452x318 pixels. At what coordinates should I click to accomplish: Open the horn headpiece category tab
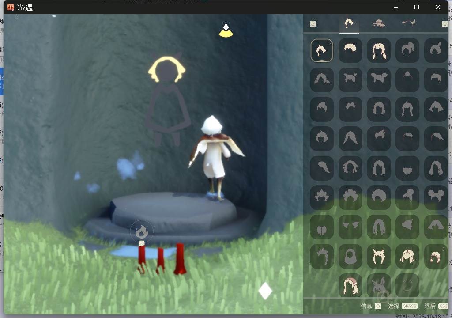pyautogui.click(x=409, y=23)
